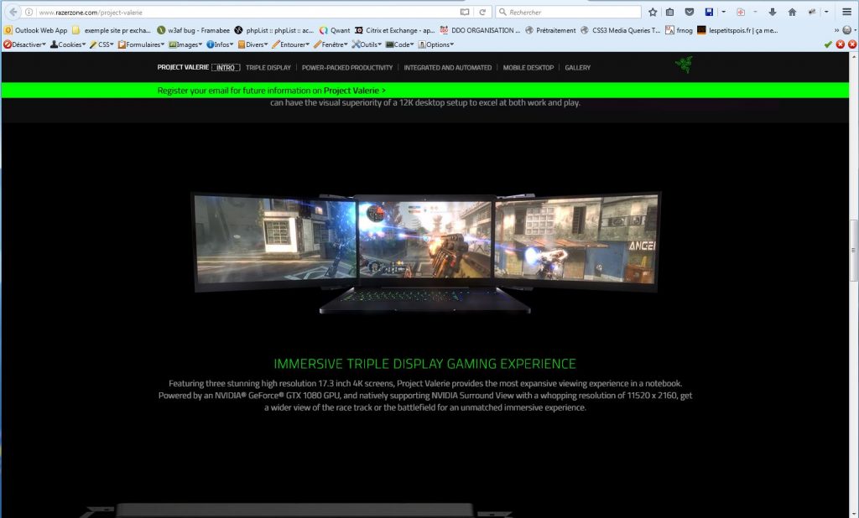
Task: Bookmark this page with the star icon
Action: pos(653,13)
